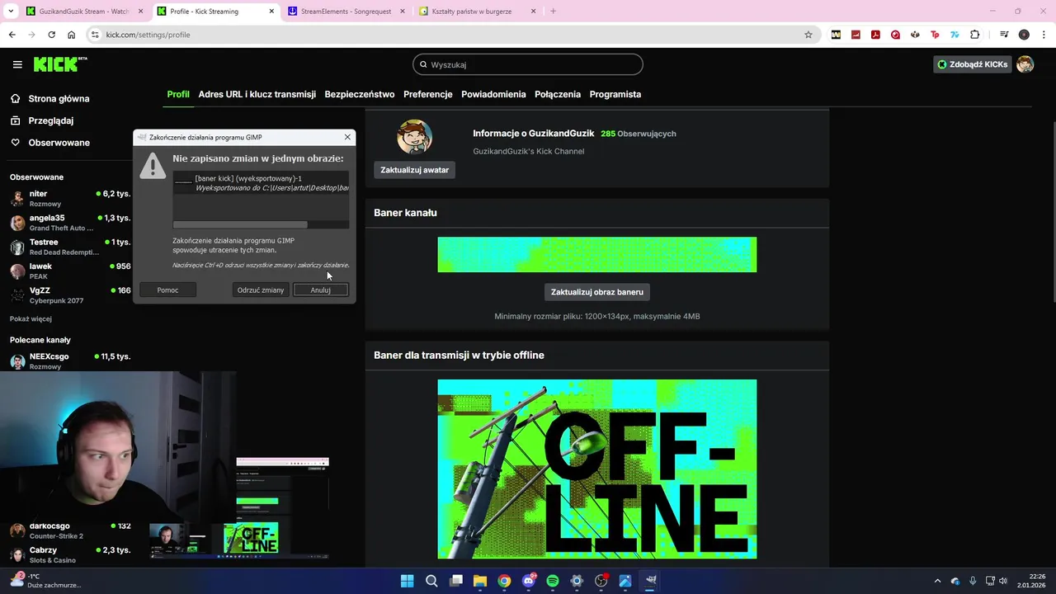Screen dimensions: 1056x594
Task: Open the Chrome three-dot menu
Action: 1044,35
